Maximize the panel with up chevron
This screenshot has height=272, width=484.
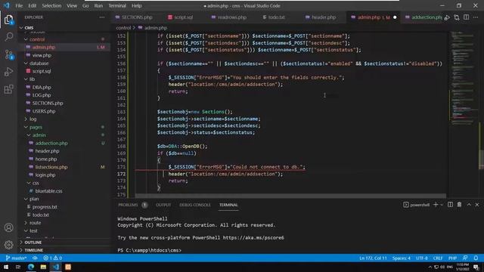469,205
